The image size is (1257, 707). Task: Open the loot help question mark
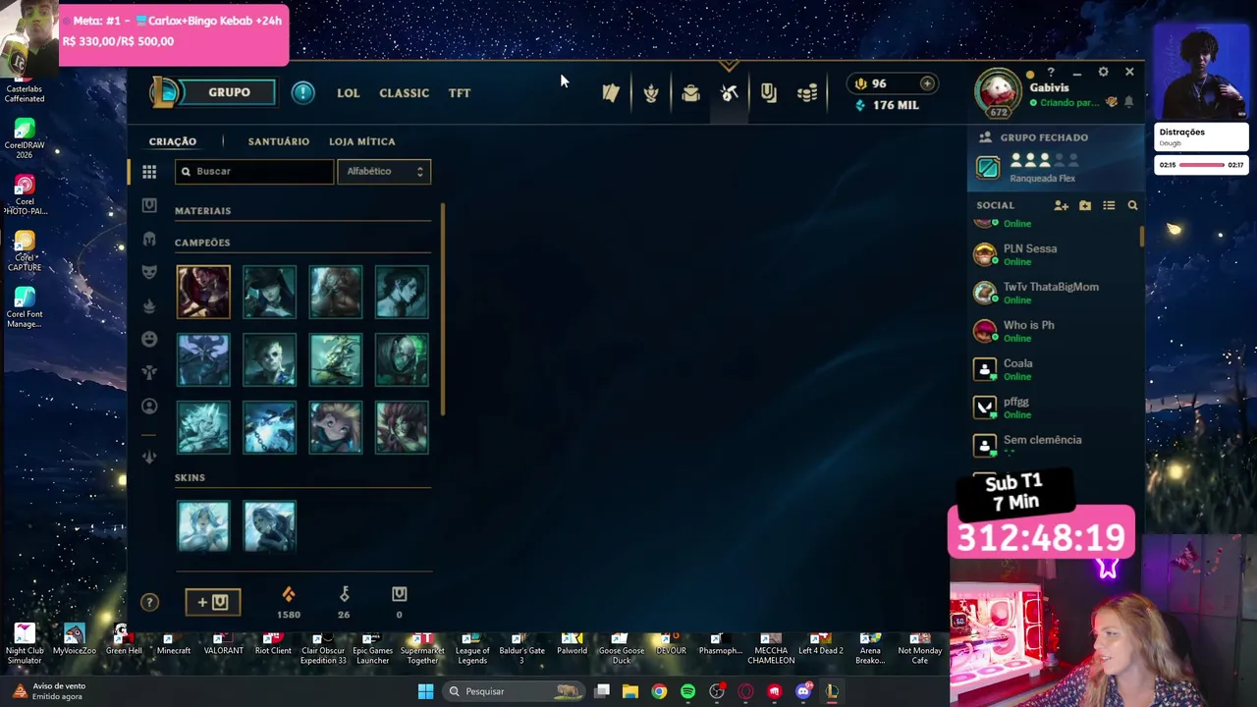tap(149, 602)
